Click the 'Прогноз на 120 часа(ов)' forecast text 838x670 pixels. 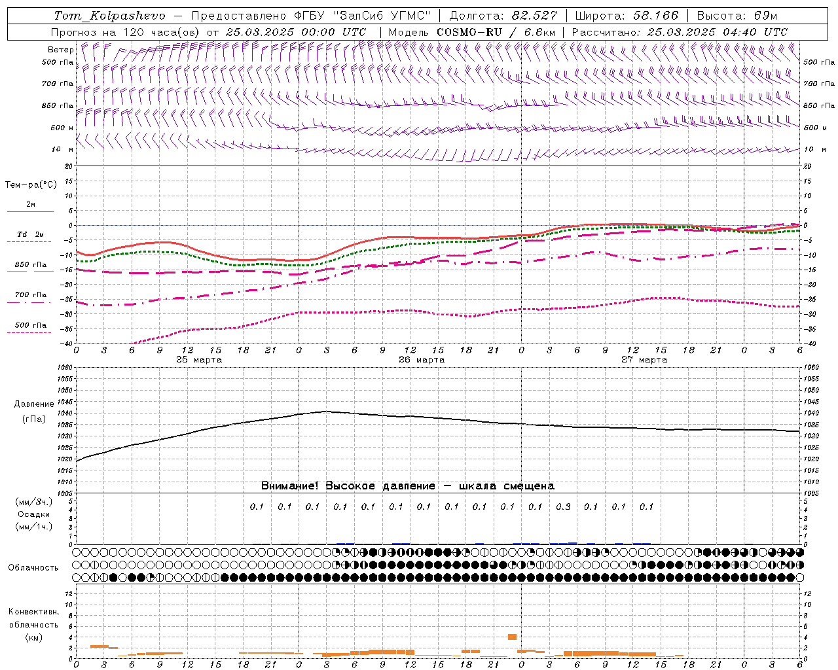(126, 32)
